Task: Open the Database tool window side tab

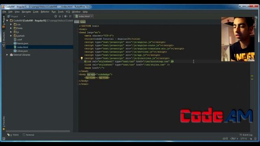Action: point(256,22)
